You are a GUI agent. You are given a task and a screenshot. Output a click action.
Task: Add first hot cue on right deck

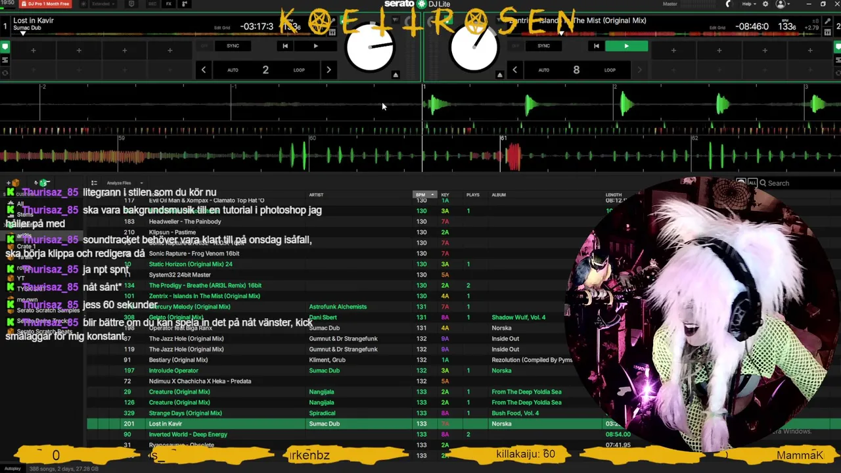[x=673, y=50]
